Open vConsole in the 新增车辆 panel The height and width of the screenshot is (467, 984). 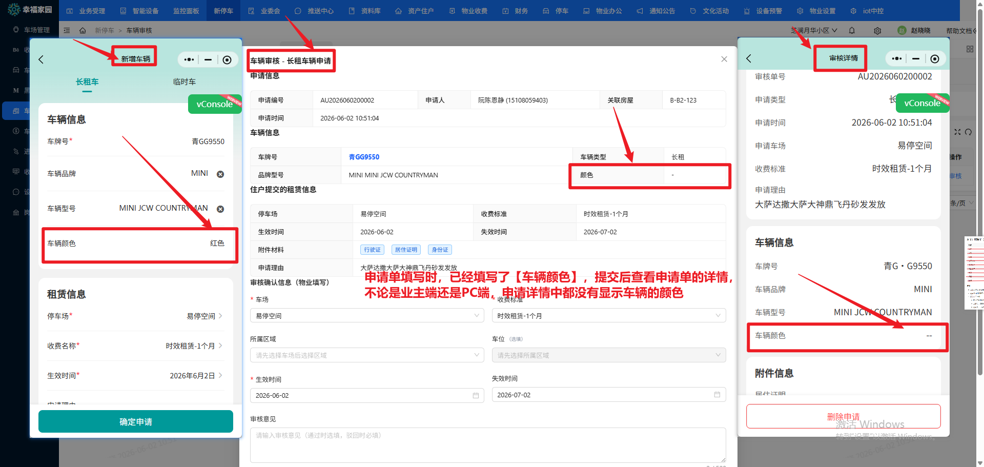[x=215, y=104]
